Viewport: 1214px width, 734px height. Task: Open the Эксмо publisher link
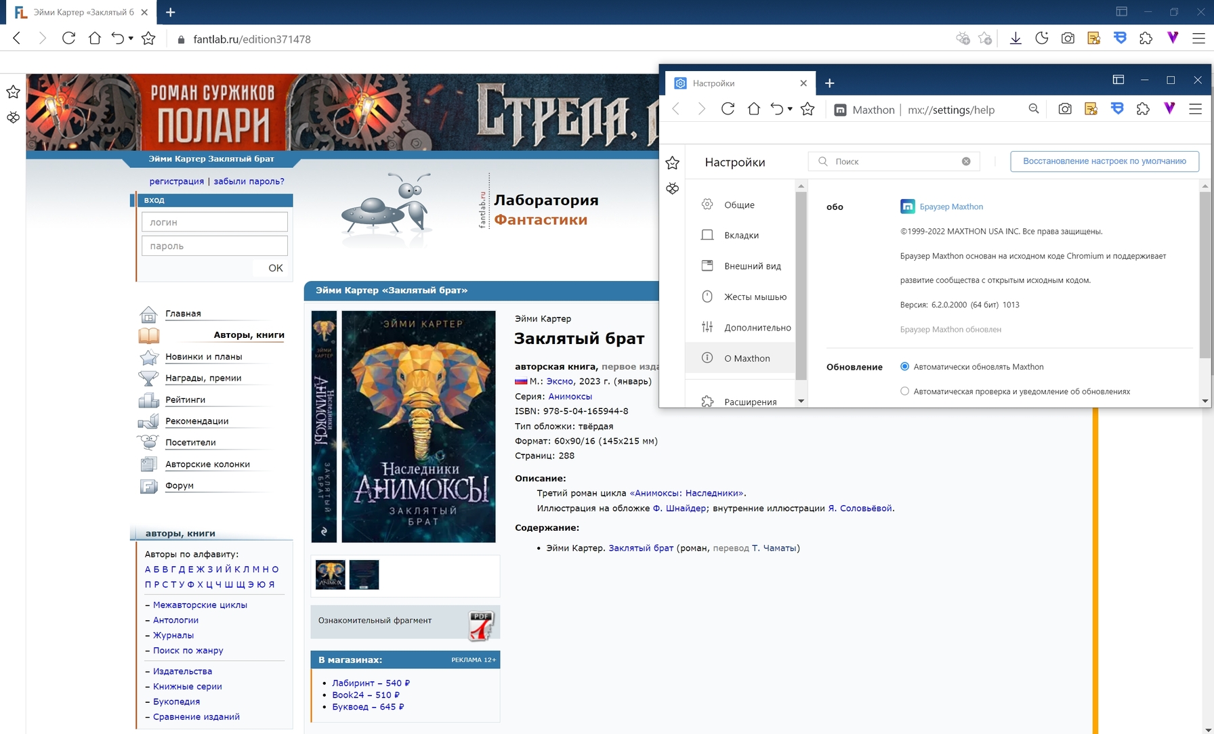click(560, 381)
